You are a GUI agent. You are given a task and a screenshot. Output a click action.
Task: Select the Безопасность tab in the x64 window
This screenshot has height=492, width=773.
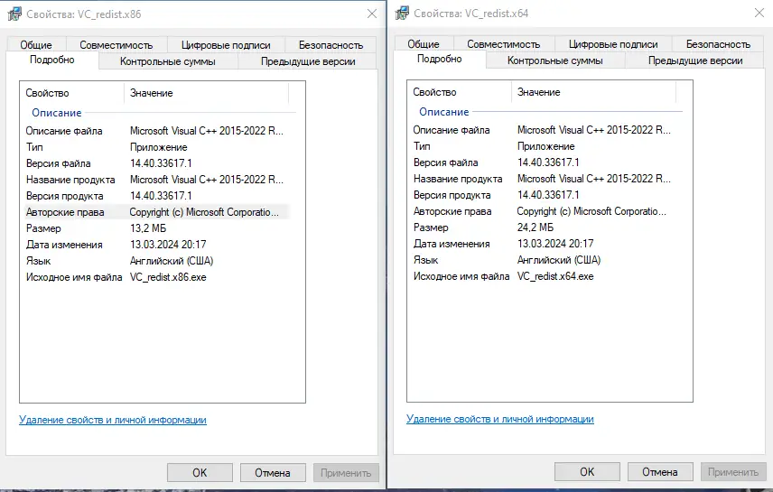click(x=718, y=43)
